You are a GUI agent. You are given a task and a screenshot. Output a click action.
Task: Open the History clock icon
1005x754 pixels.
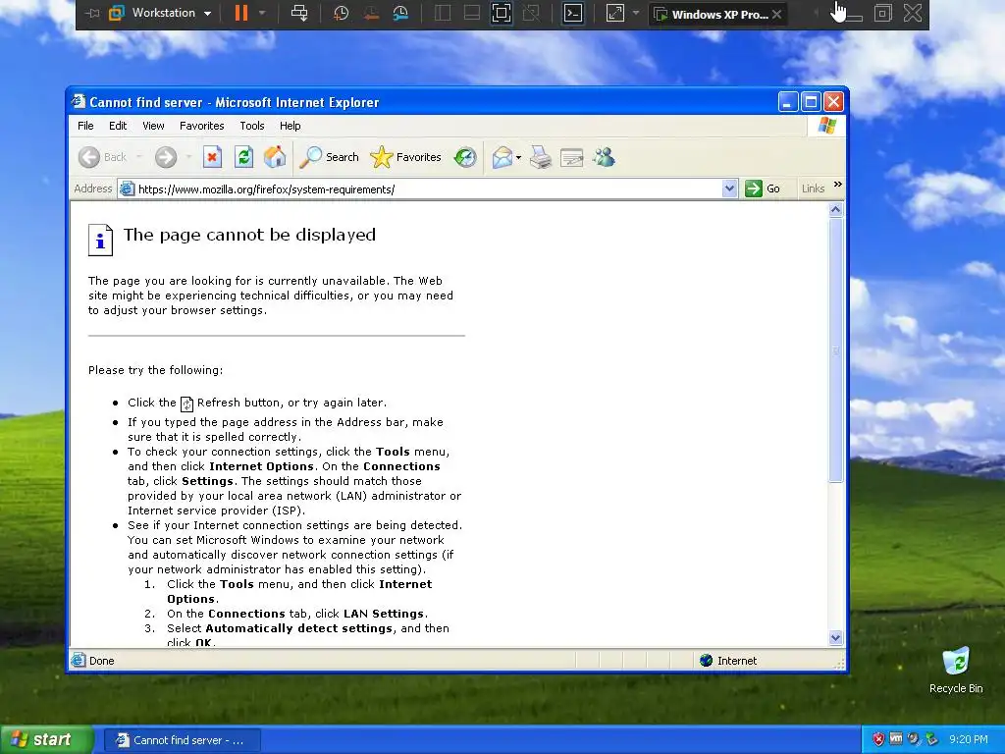point(465,157)
